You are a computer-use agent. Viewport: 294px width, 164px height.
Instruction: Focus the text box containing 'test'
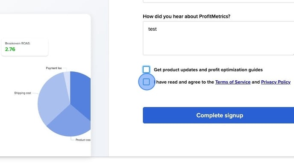(x=218, y=38)
